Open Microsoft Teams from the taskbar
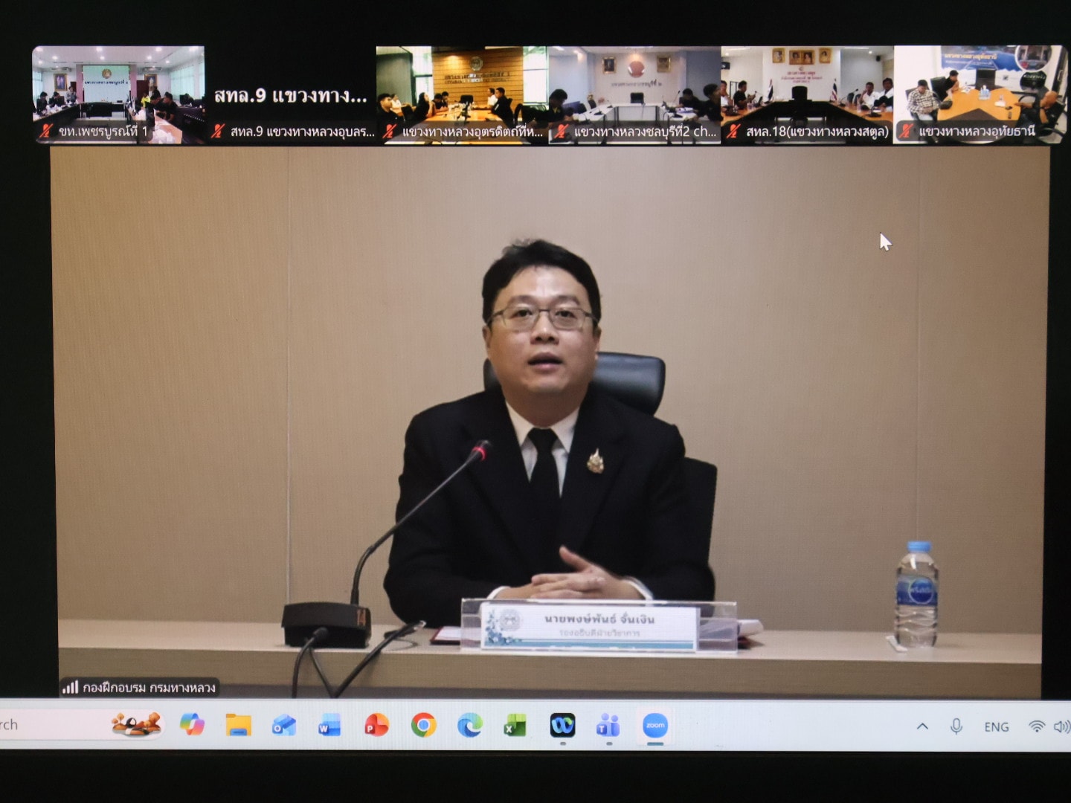Viewport: 1071px width, 803px height. [x=608, y=725]
